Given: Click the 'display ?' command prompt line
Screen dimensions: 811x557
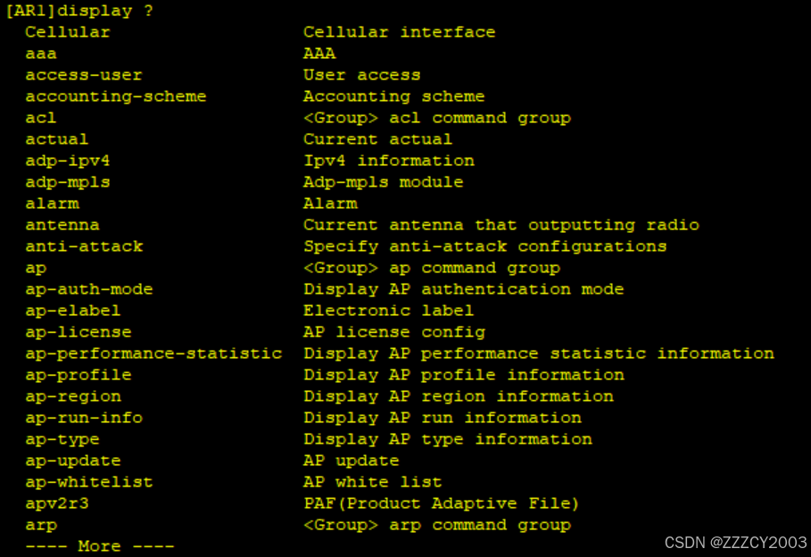Looking at the screenshot, I should point(80,11).
